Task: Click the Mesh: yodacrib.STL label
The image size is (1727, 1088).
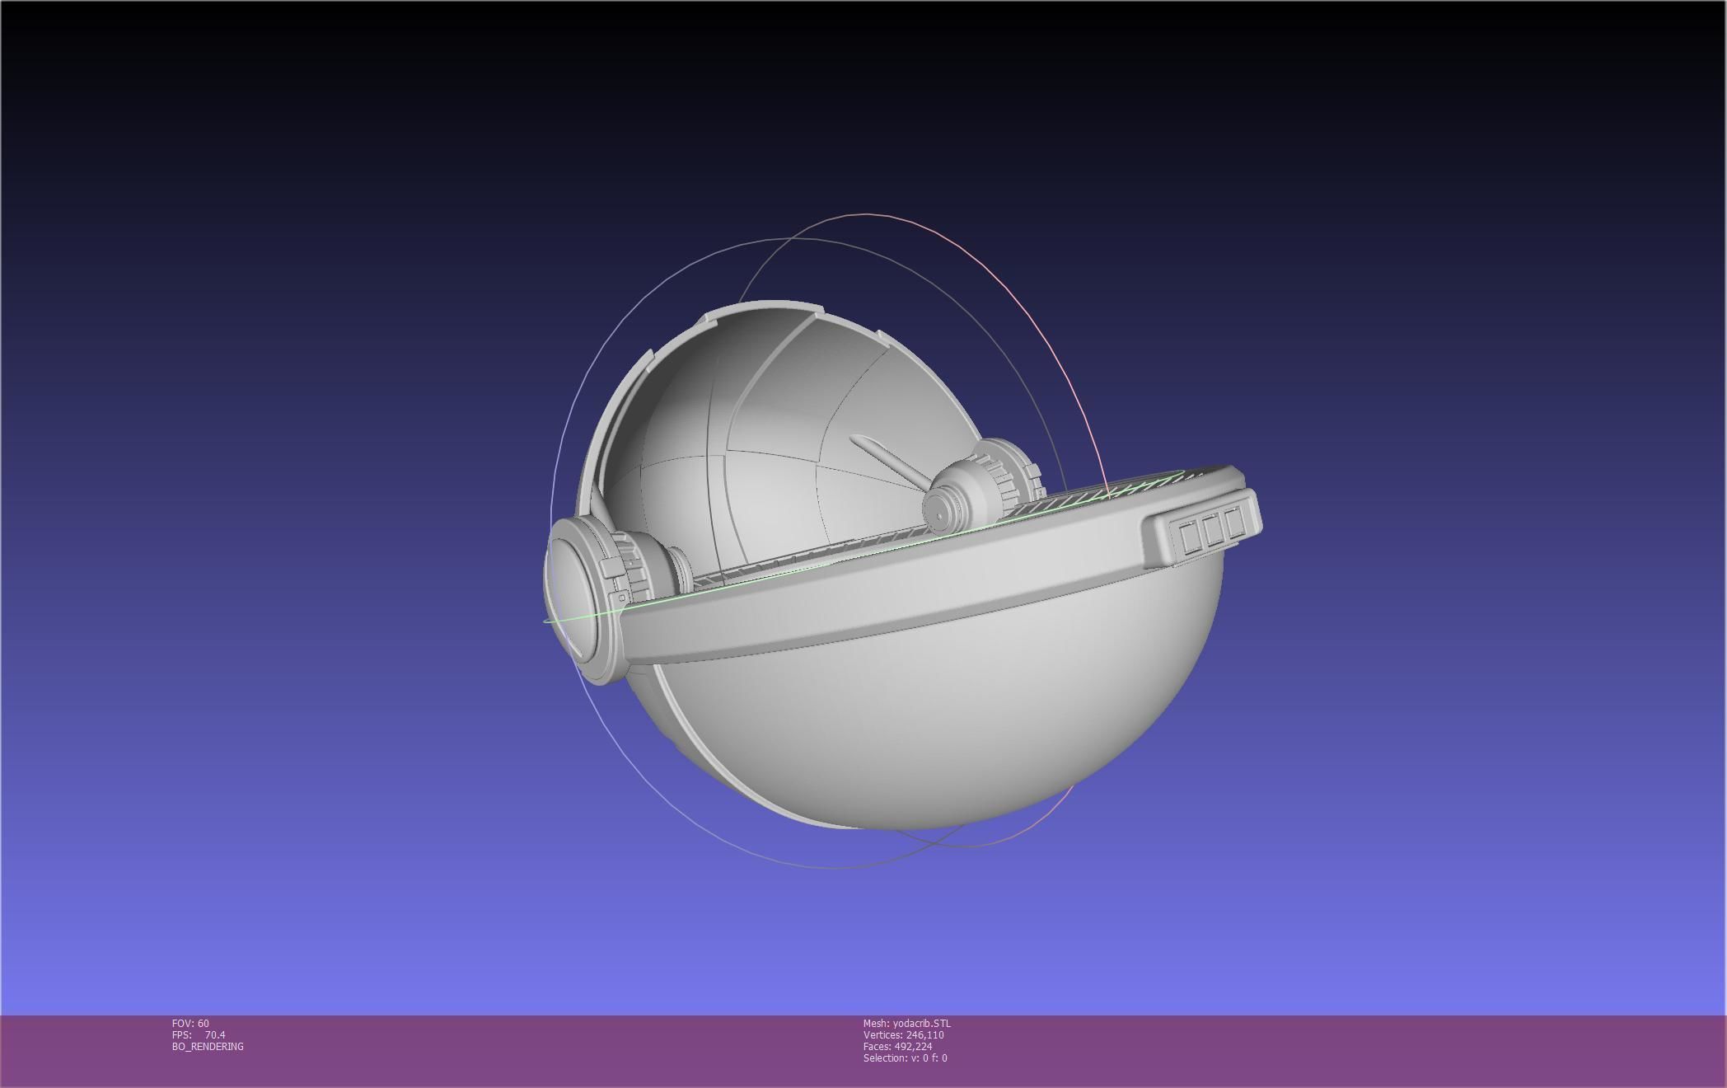Action: click(x=906, y=1023)
